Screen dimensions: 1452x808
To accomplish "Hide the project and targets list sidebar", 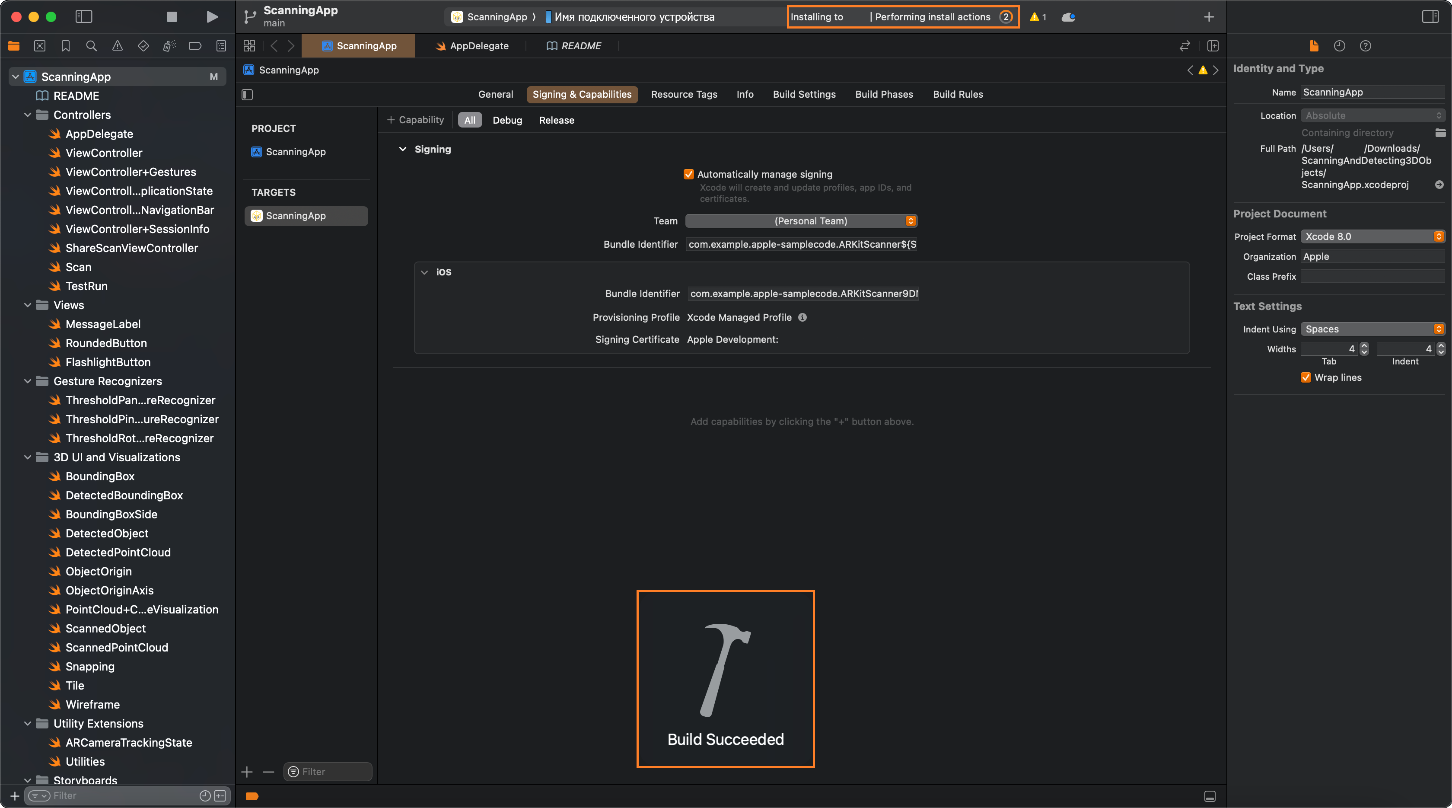I will coord(248,95).
